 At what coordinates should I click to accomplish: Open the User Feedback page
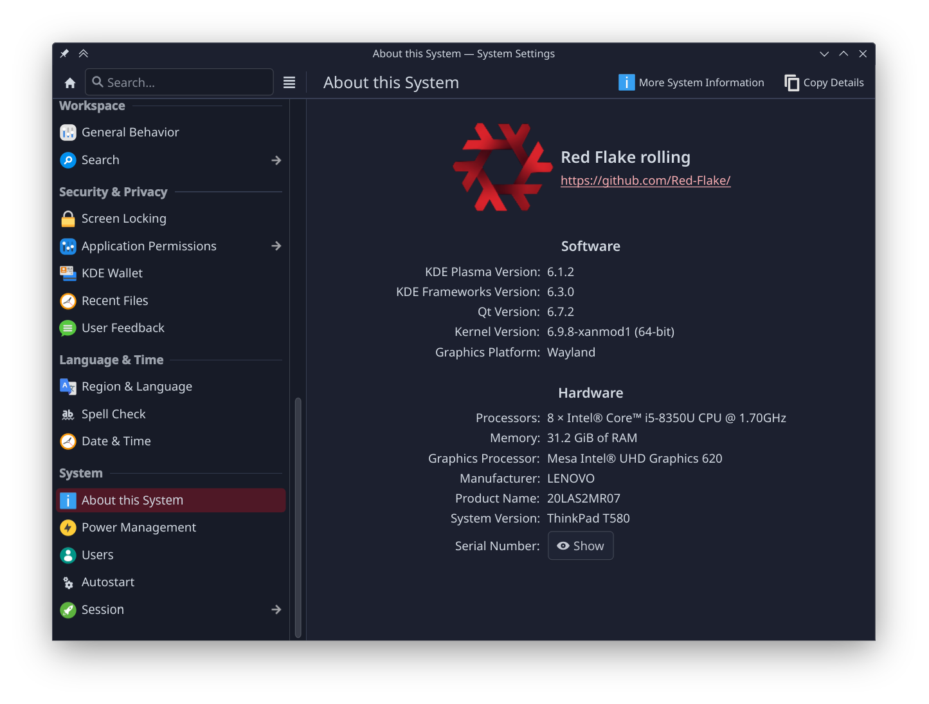(x=171, y=328)
